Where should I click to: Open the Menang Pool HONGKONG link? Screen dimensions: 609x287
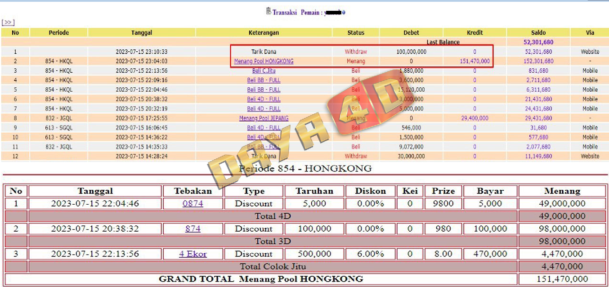coord(264,61)
